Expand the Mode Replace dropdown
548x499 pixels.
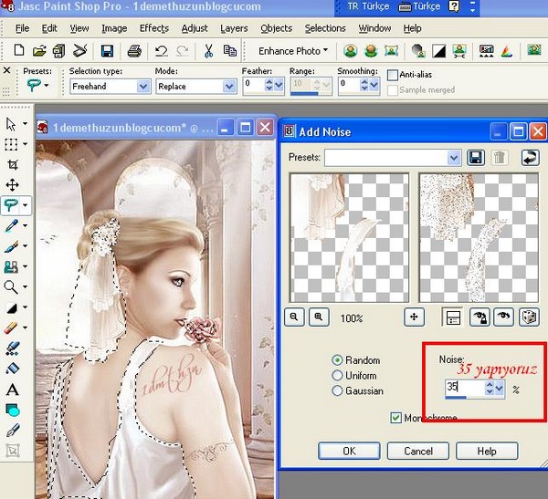pyautogui.click(x=228, y=87)
